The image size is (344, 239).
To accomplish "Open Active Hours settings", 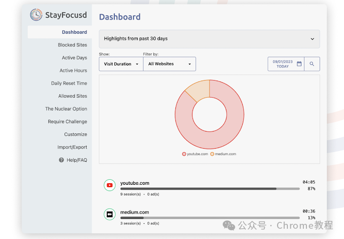I will pyautogui.click(x=73, y=70).
